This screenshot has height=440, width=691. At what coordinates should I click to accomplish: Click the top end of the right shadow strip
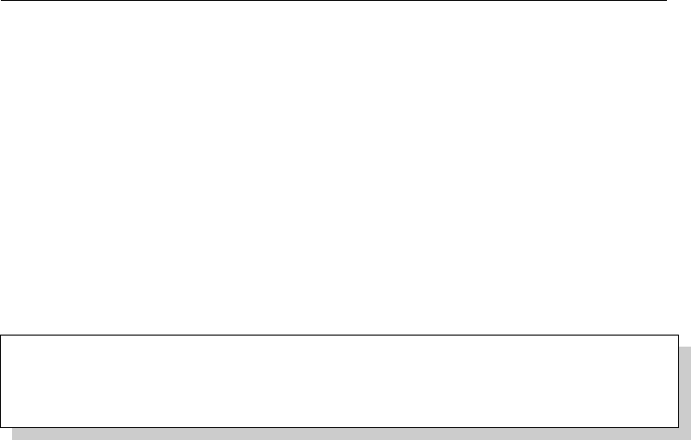(x=685, y=348)
